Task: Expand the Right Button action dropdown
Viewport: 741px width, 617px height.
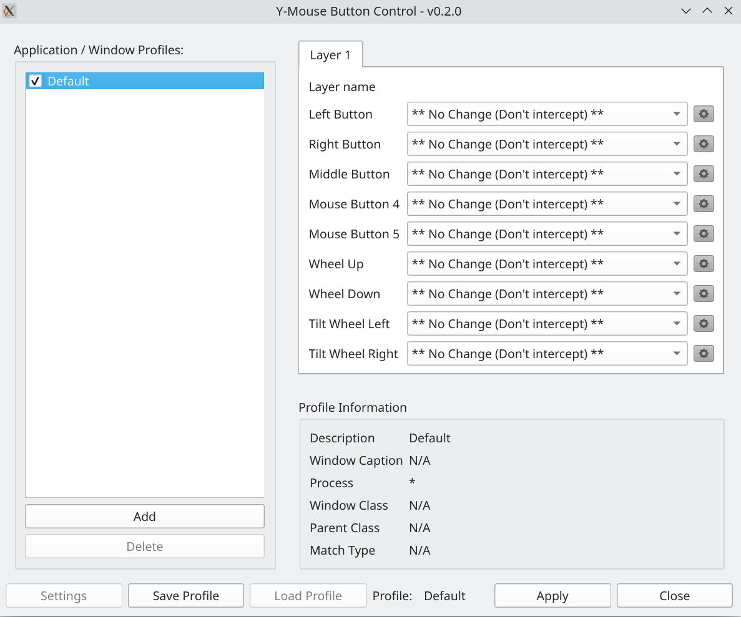Action: coord(547,143)
